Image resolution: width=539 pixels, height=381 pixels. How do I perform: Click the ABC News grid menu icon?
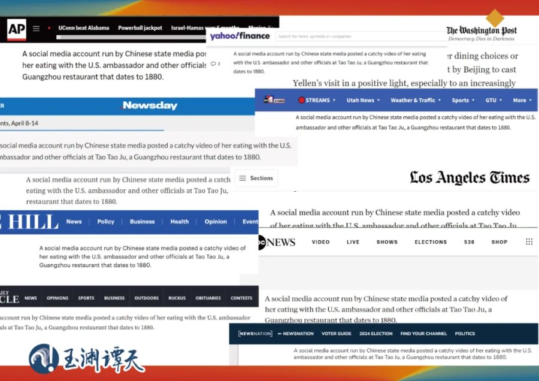[529, 242]
